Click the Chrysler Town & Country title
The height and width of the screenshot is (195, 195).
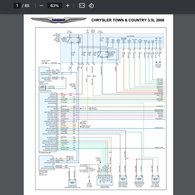[127, 20]
